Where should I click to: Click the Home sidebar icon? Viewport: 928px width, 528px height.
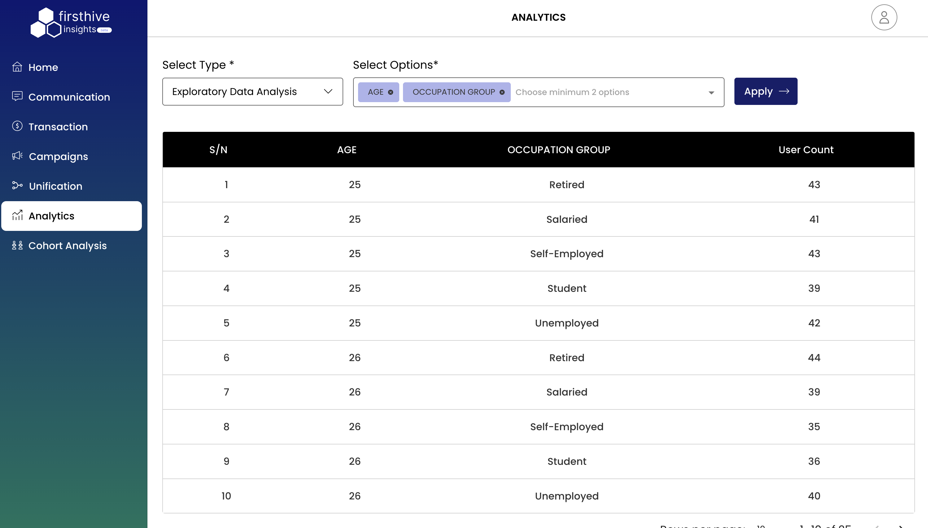coord(17,67)
